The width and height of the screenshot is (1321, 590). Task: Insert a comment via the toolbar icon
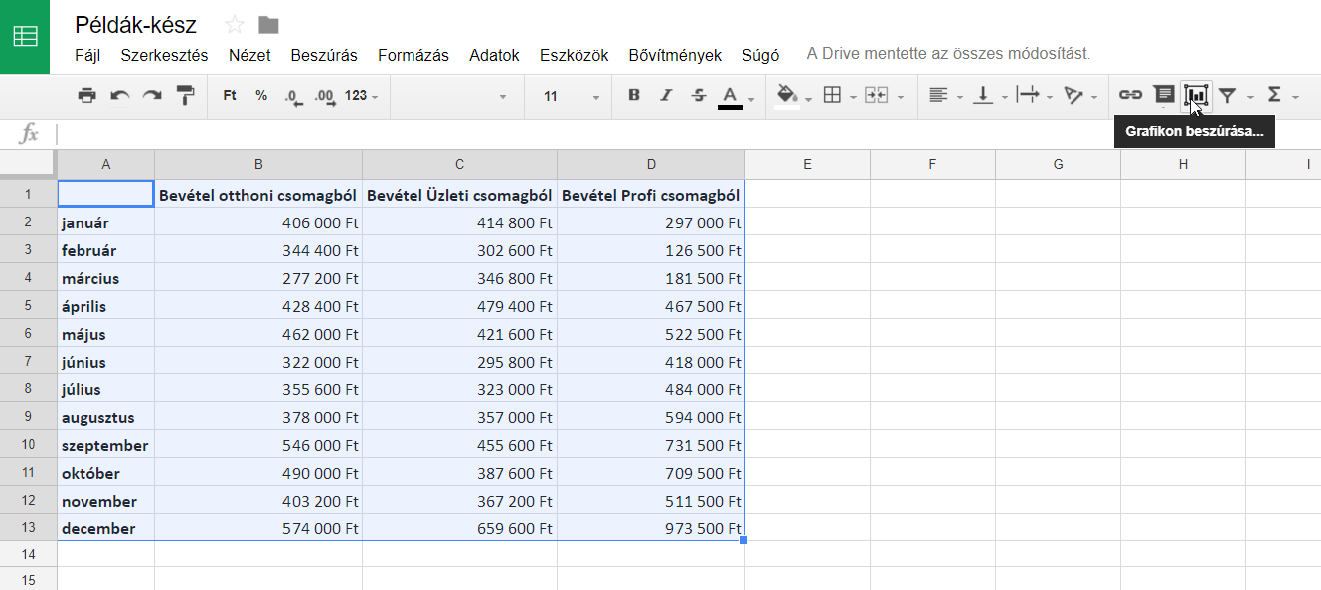coord(1163,95)
